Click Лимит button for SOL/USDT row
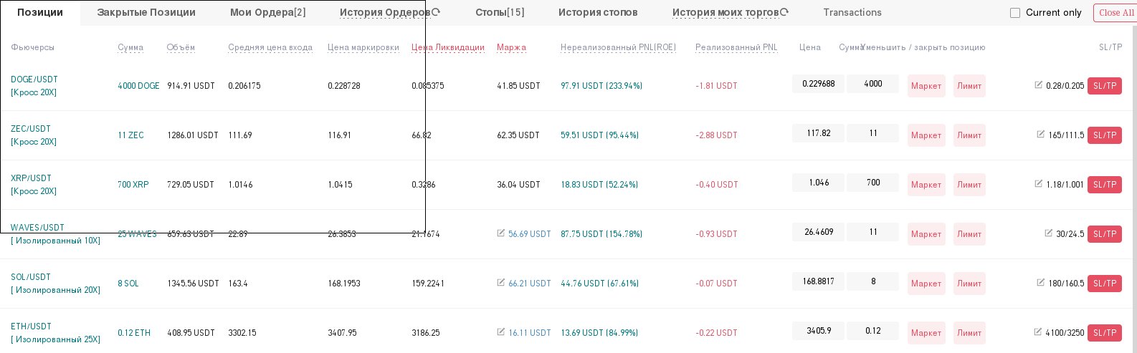This screenshot has width=1137, height=353. pyautogui.click(x=969, y=284)
